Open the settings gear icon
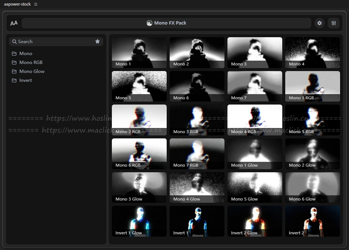This screenshot has height=250, width=349. [319, 23]
